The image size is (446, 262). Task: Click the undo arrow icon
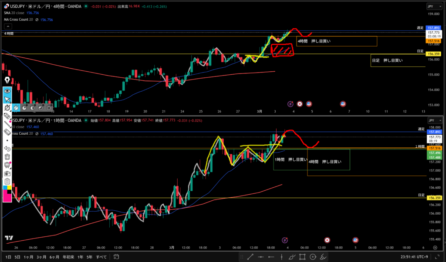click(x=7, y=149)
